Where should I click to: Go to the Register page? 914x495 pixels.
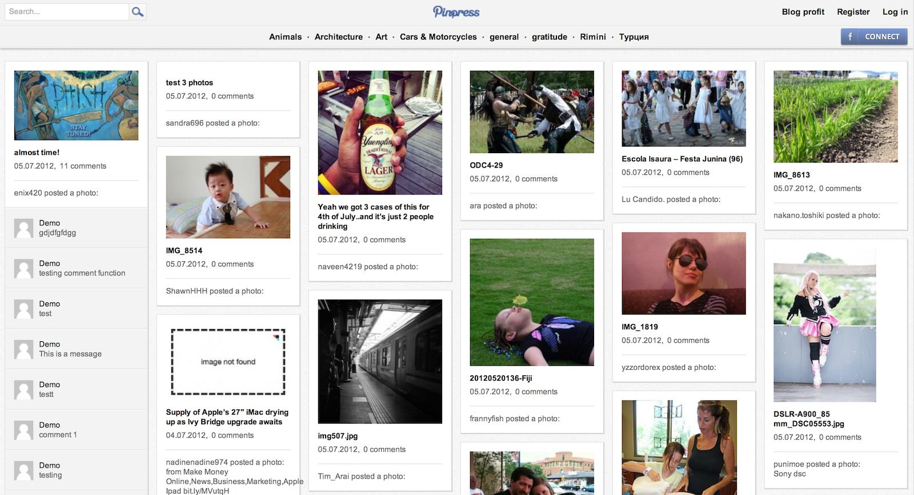853,11
